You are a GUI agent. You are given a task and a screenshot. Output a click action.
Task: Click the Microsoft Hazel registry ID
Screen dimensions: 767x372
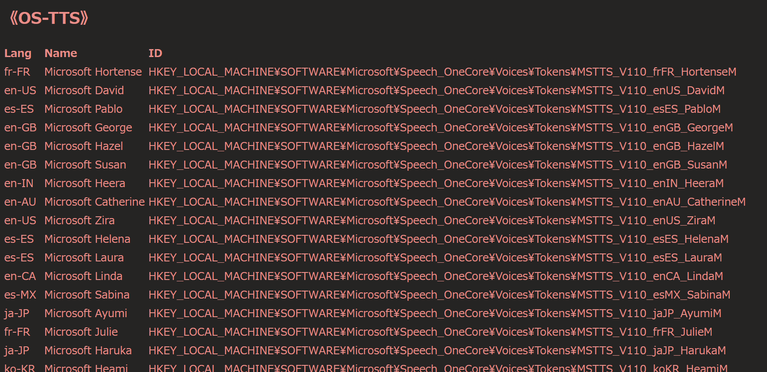coord(436,146)
